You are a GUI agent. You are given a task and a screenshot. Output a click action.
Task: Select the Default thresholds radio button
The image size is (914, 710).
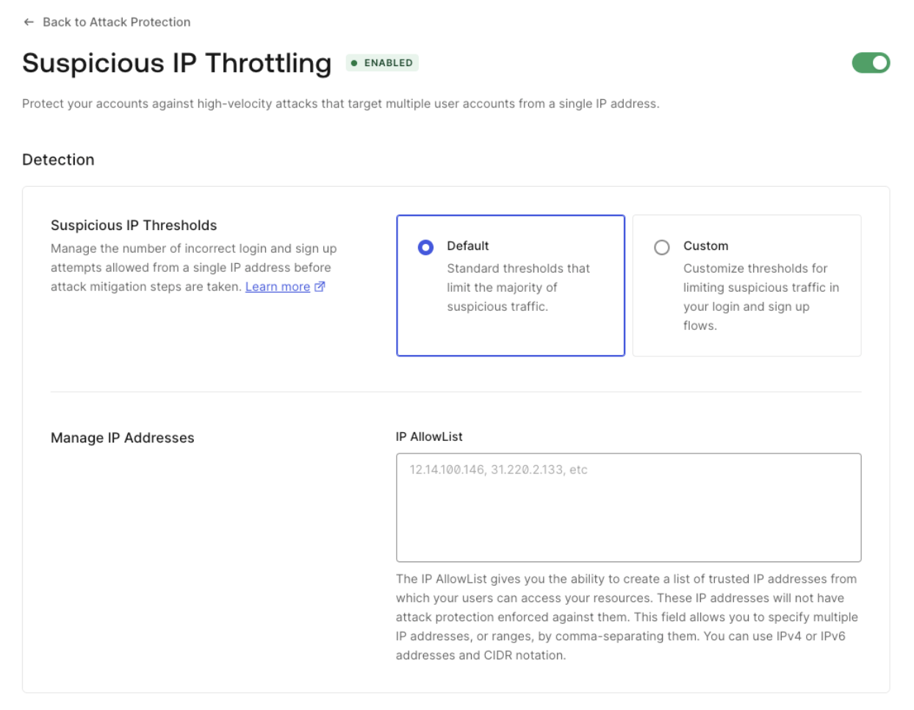click(425, 247)
